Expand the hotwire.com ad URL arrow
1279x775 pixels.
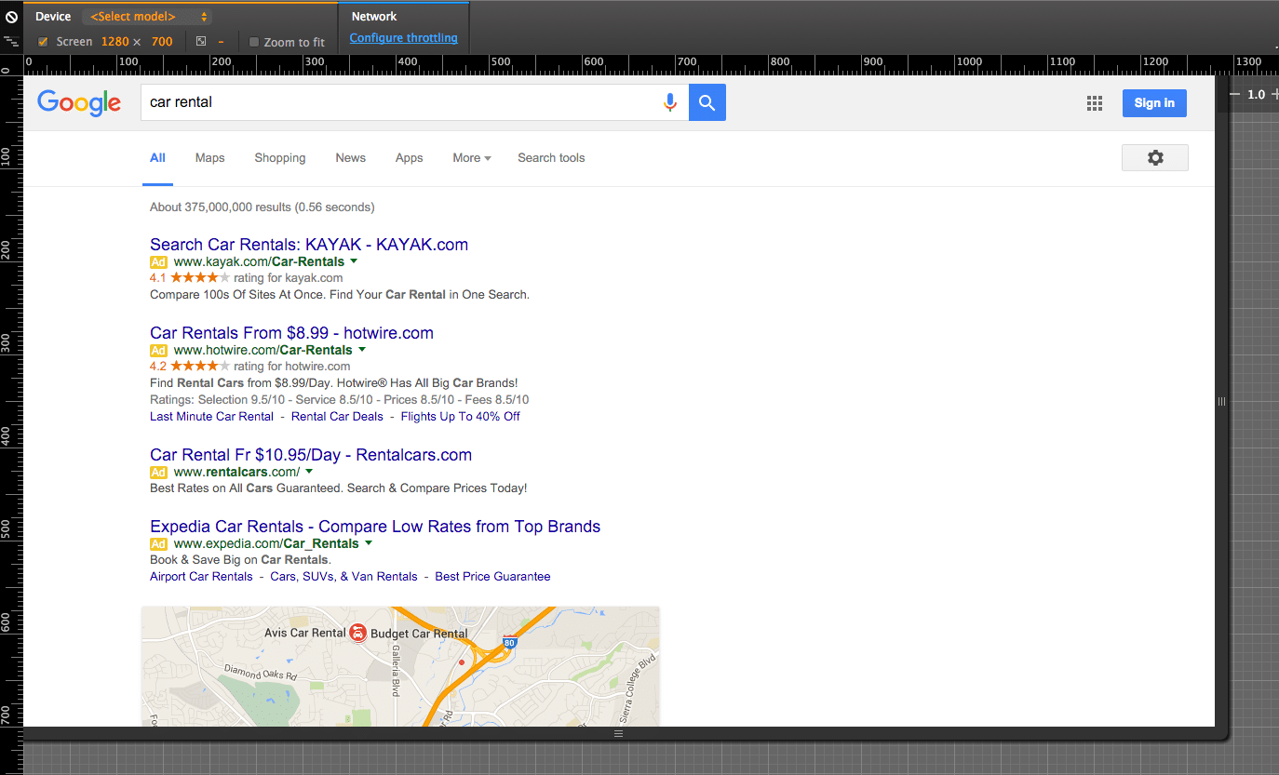click(362, 350)
